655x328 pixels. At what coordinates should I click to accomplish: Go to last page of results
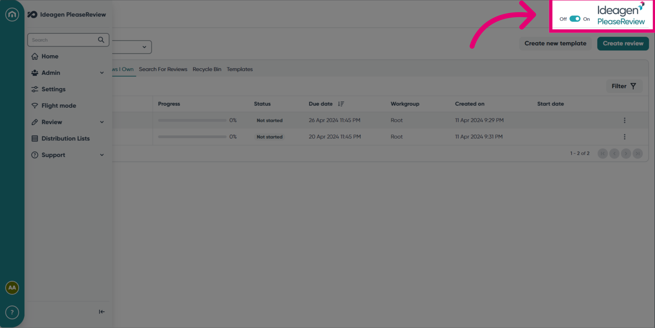coord(638,153)
